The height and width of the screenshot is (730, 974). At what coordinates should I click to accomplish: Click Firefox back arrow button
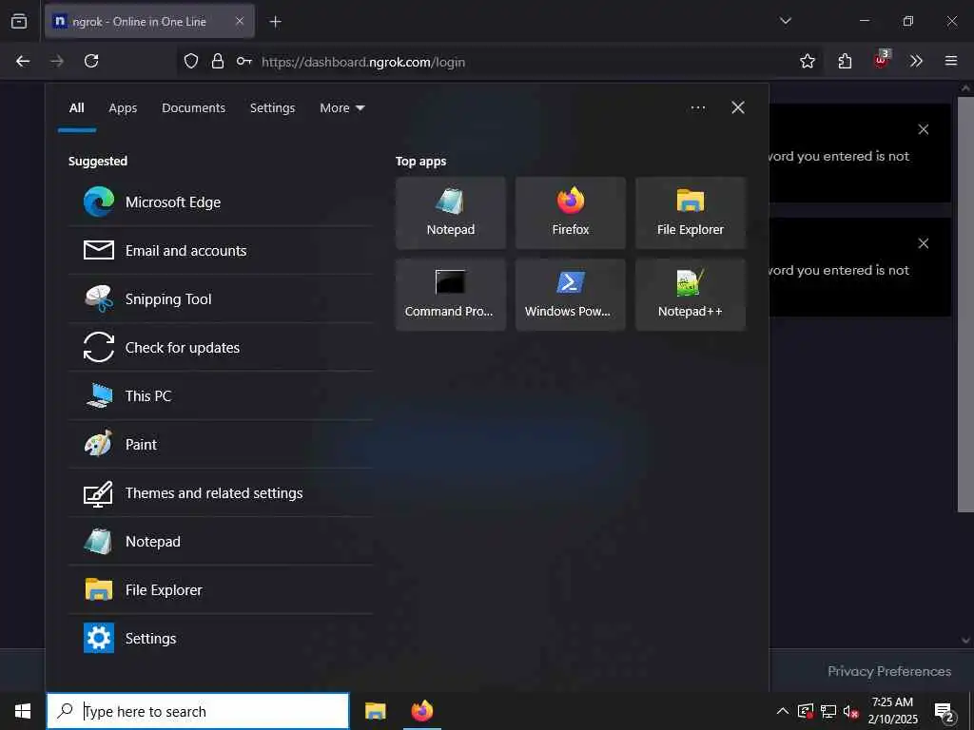tap(23, 61)
